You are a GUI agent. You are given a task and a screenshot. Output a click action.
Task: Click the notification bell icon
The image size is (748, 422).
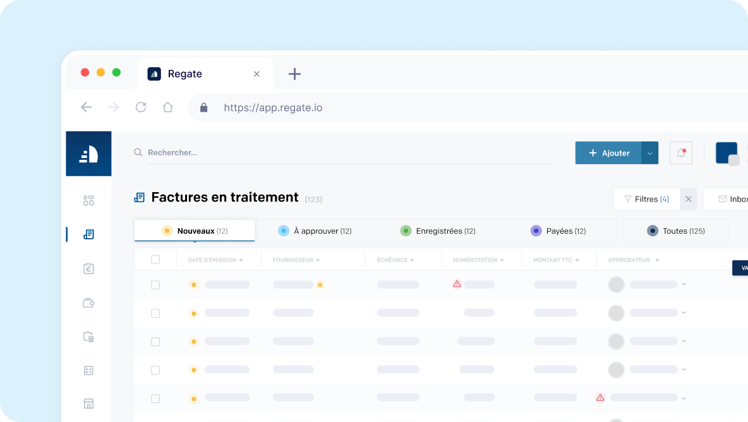coord(681,153)
